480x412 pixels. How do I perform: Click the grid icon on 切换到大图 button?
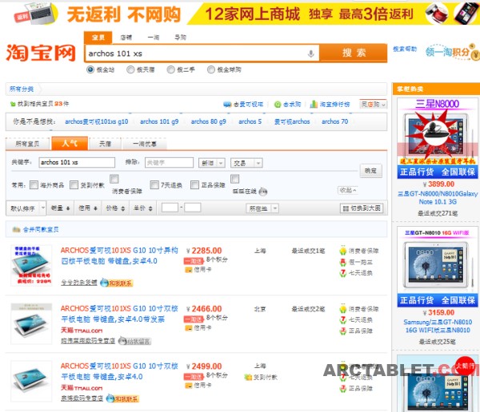(x=346, y=208)
